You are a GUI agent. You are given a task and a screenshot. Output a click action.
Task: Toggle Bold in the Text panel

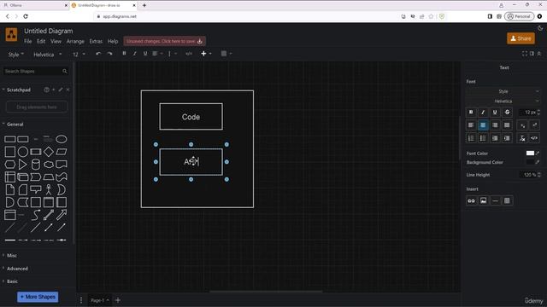coord(471,112)
